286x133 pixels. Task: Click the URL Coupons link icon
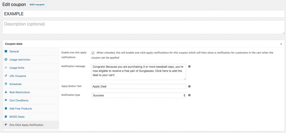(x=6, y=76)
